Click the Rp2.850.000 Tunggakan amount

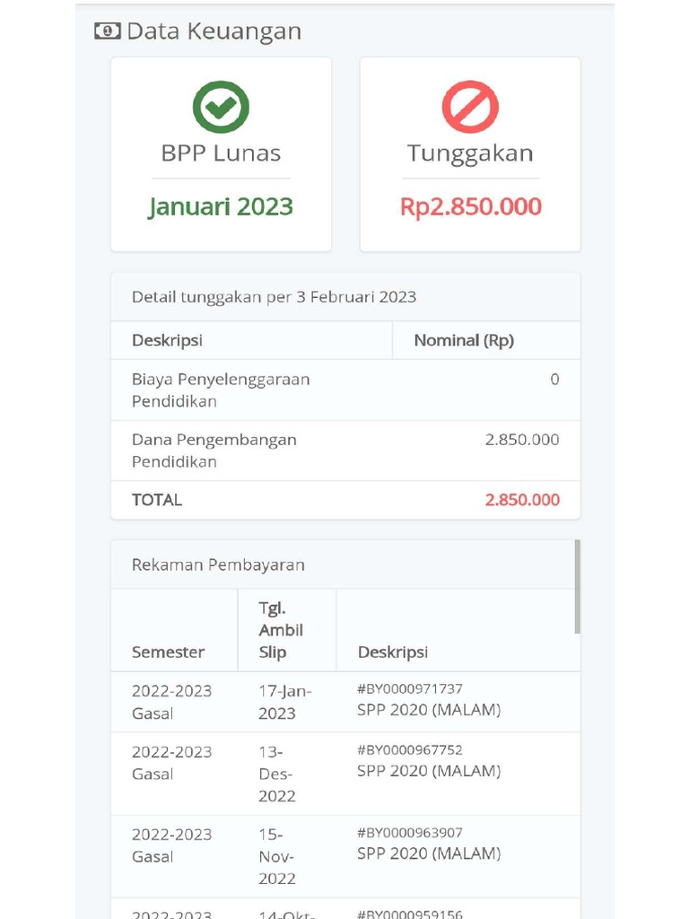point(470,206)
